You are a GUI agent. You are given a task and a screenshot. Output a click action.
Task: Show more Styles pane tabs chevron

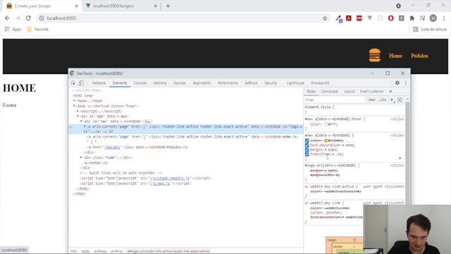[x=390, y=91]
